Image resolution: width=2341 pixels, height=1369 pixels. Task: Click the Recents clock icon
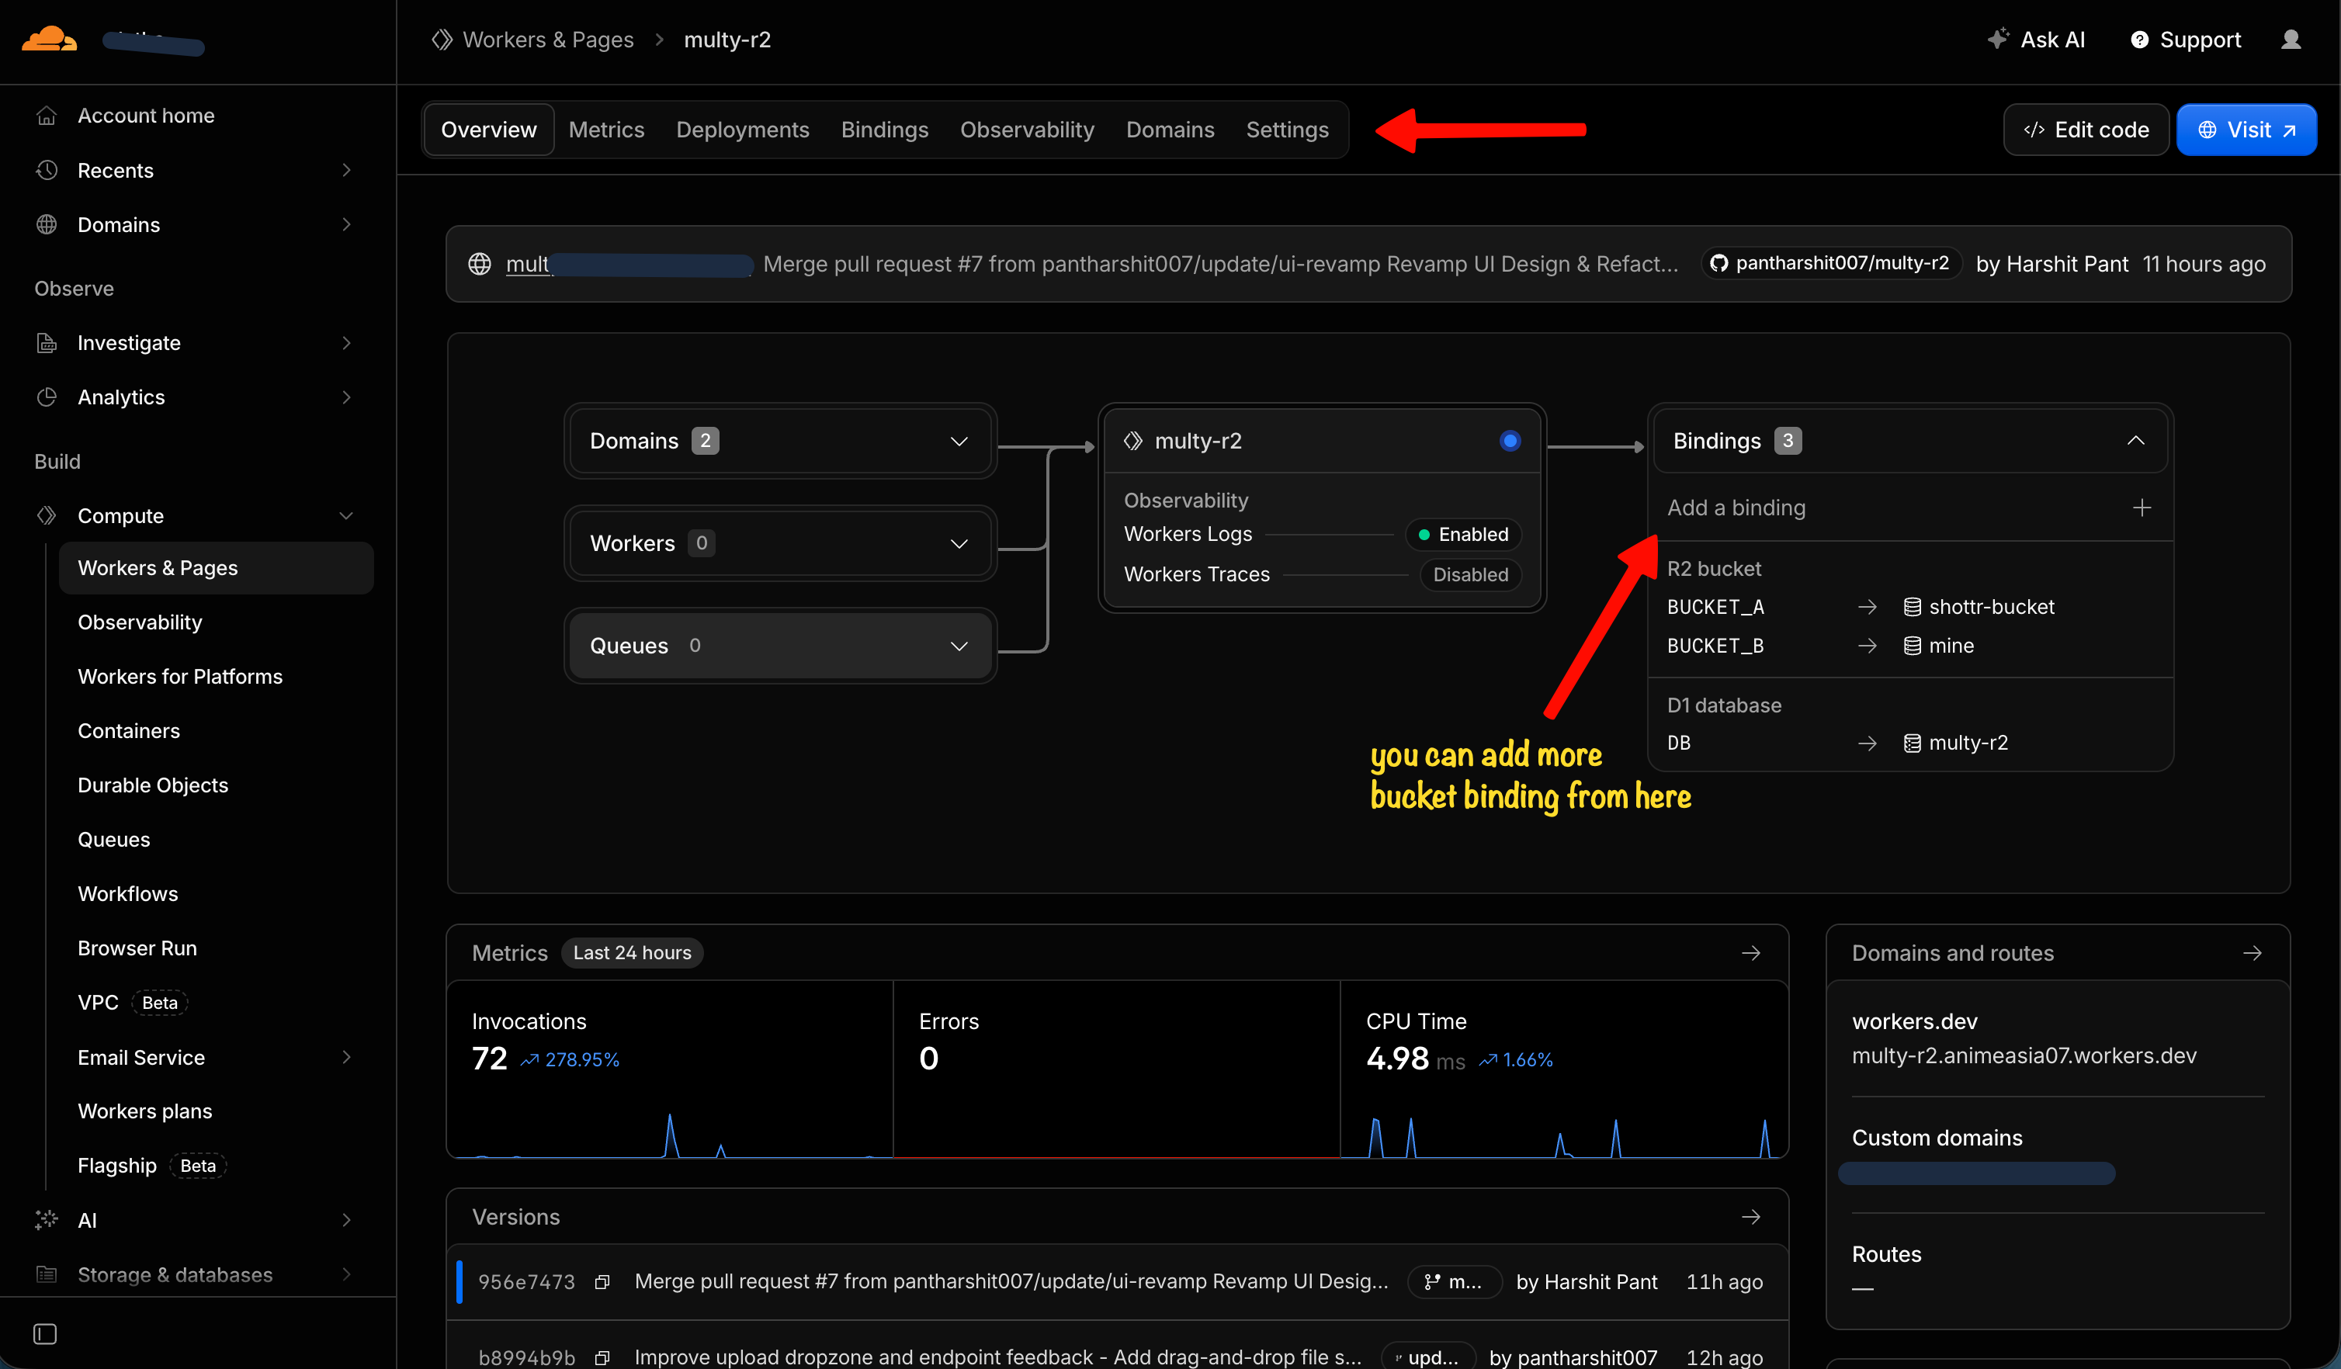tap(47, 170)
